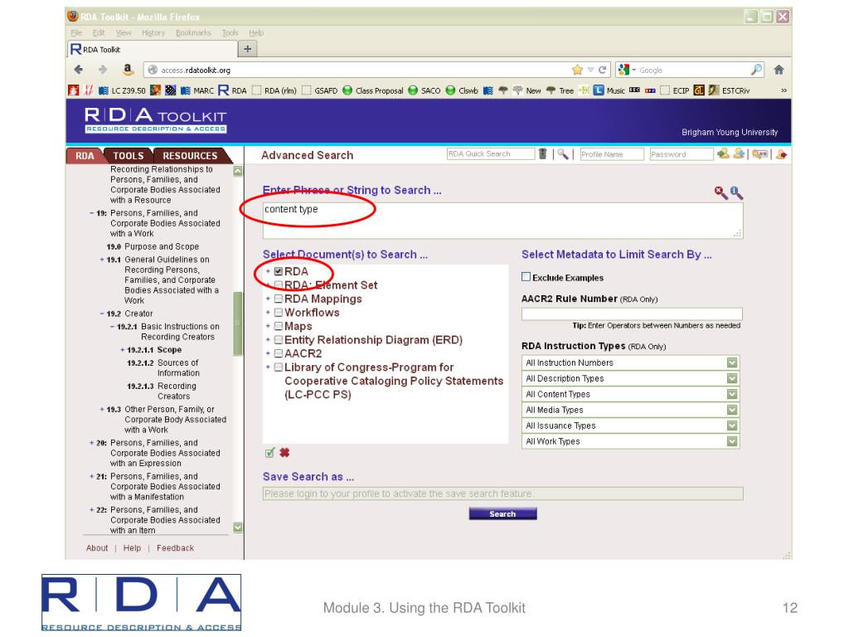
Task: Click the Firefox home icon
Action: 779,70
